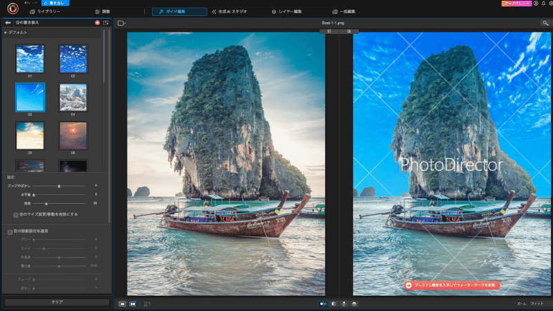553x311 pixels.
Task: Click the クリア button
Action: click(57, 302)
